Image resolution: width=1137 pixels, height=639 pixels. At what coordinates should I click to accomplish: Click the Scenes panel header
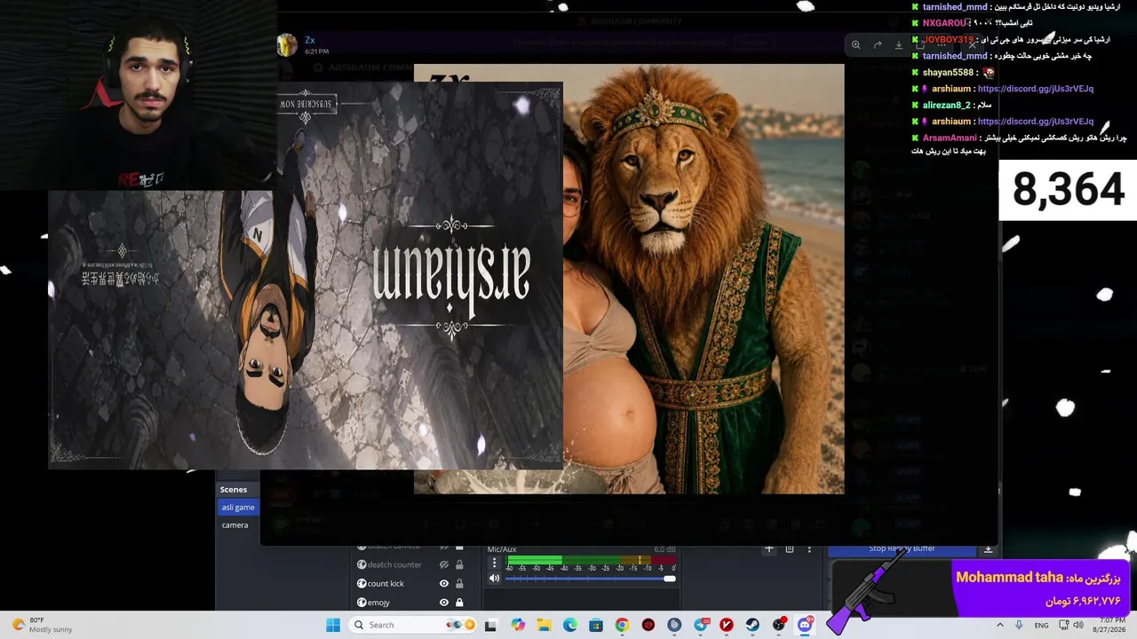[234, 490]
